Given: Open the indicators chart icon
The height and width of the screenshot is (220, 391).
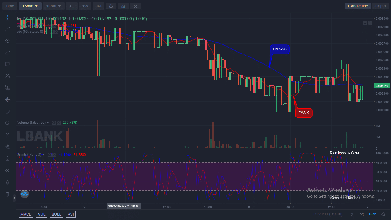Looking at the screenshot, I should pyautogui.click(x=123, y=6).
